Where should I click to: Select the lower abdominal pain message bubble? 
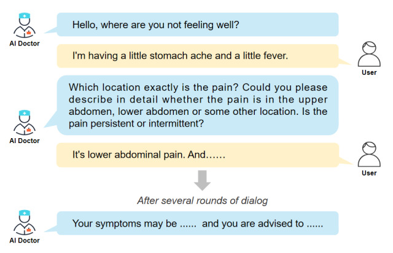tap(198, 155)
